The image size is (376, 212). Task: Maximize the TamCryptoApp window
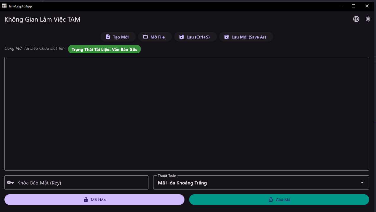click(x=353, y=6)
